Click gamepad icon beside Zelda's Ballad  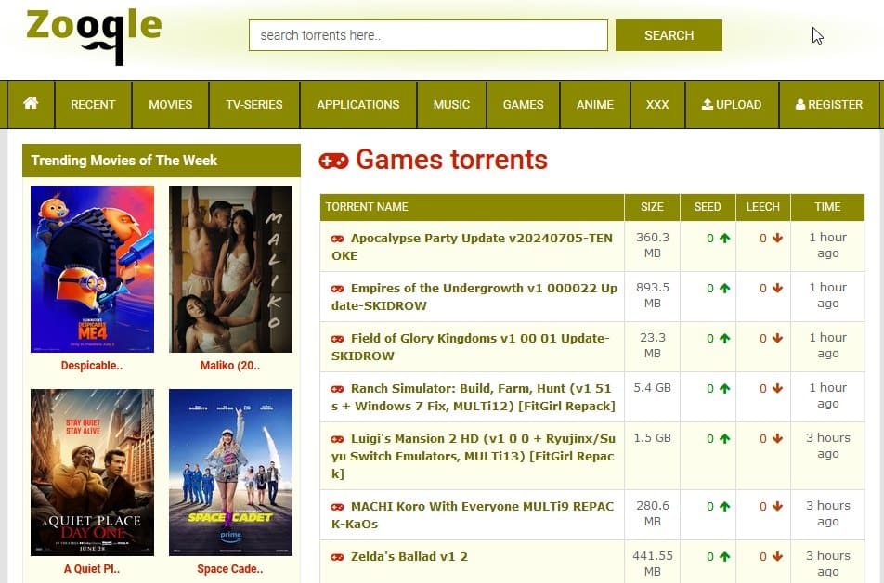point(337,557)
